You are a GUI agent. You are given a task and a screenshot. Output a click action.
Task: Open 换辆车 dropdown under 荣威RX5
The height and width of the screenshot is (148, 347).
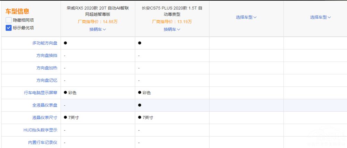coord(98,29)
